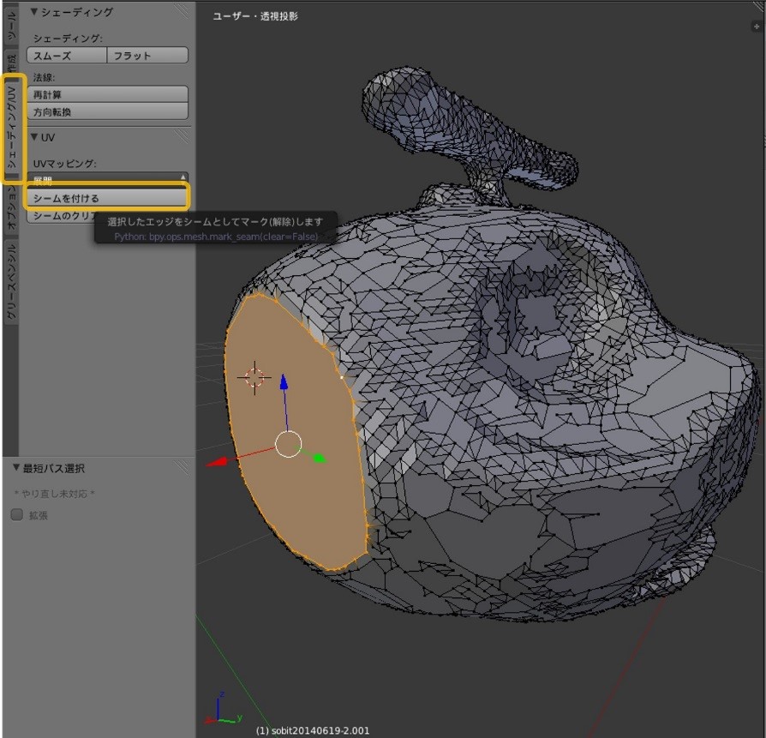This screenshot has height=738, width=766.
Task: Click the green Y-axis manipulator handle
Action: click(319, 459)
